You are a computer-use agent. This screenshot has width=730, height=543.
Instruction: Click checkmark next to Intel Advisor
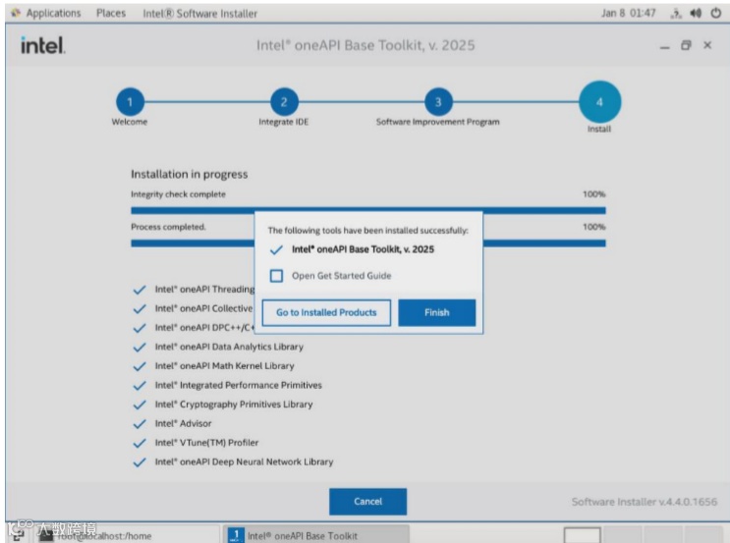140,424
